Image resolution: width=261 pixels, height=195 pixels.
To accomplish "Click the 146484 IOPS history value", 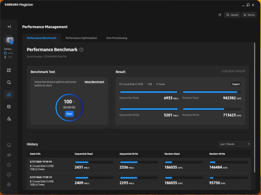I will (218, 167).
